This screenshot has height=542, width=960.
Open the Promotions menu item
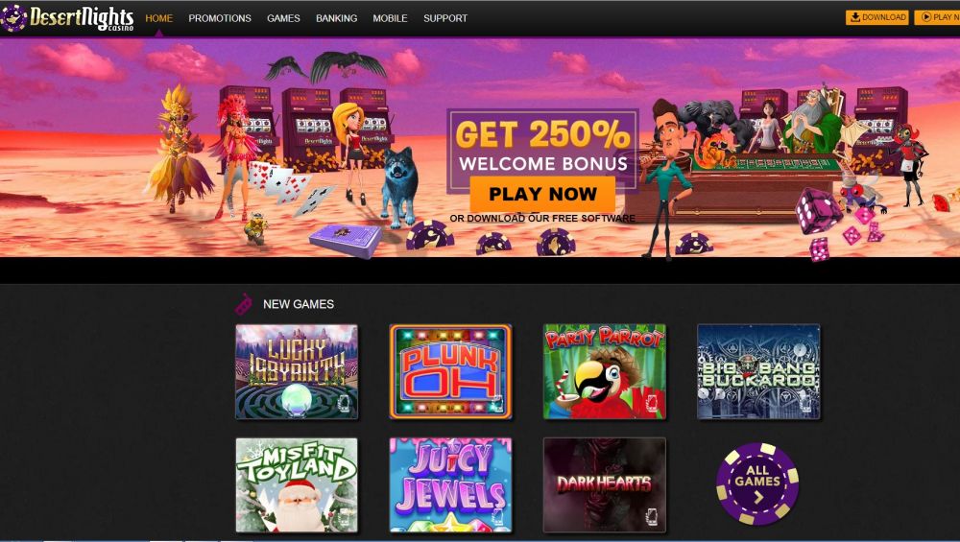click(220, 18)
